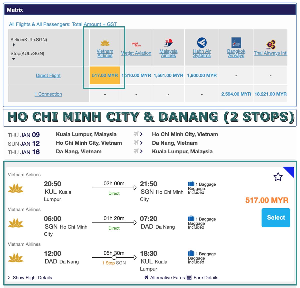This screenshot has width=300, height=288.
Task: Click the 05h 30m flight duration
Action: [114, 253]
